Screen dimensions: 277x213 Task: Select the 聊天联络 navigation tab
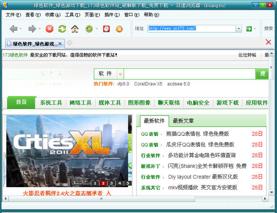[169, 103]
